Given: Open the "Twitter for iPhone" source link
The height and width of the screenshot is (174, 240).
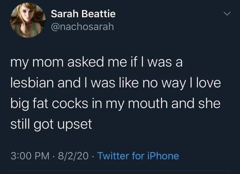Looking at the screenshot, I should click(138, 156).
